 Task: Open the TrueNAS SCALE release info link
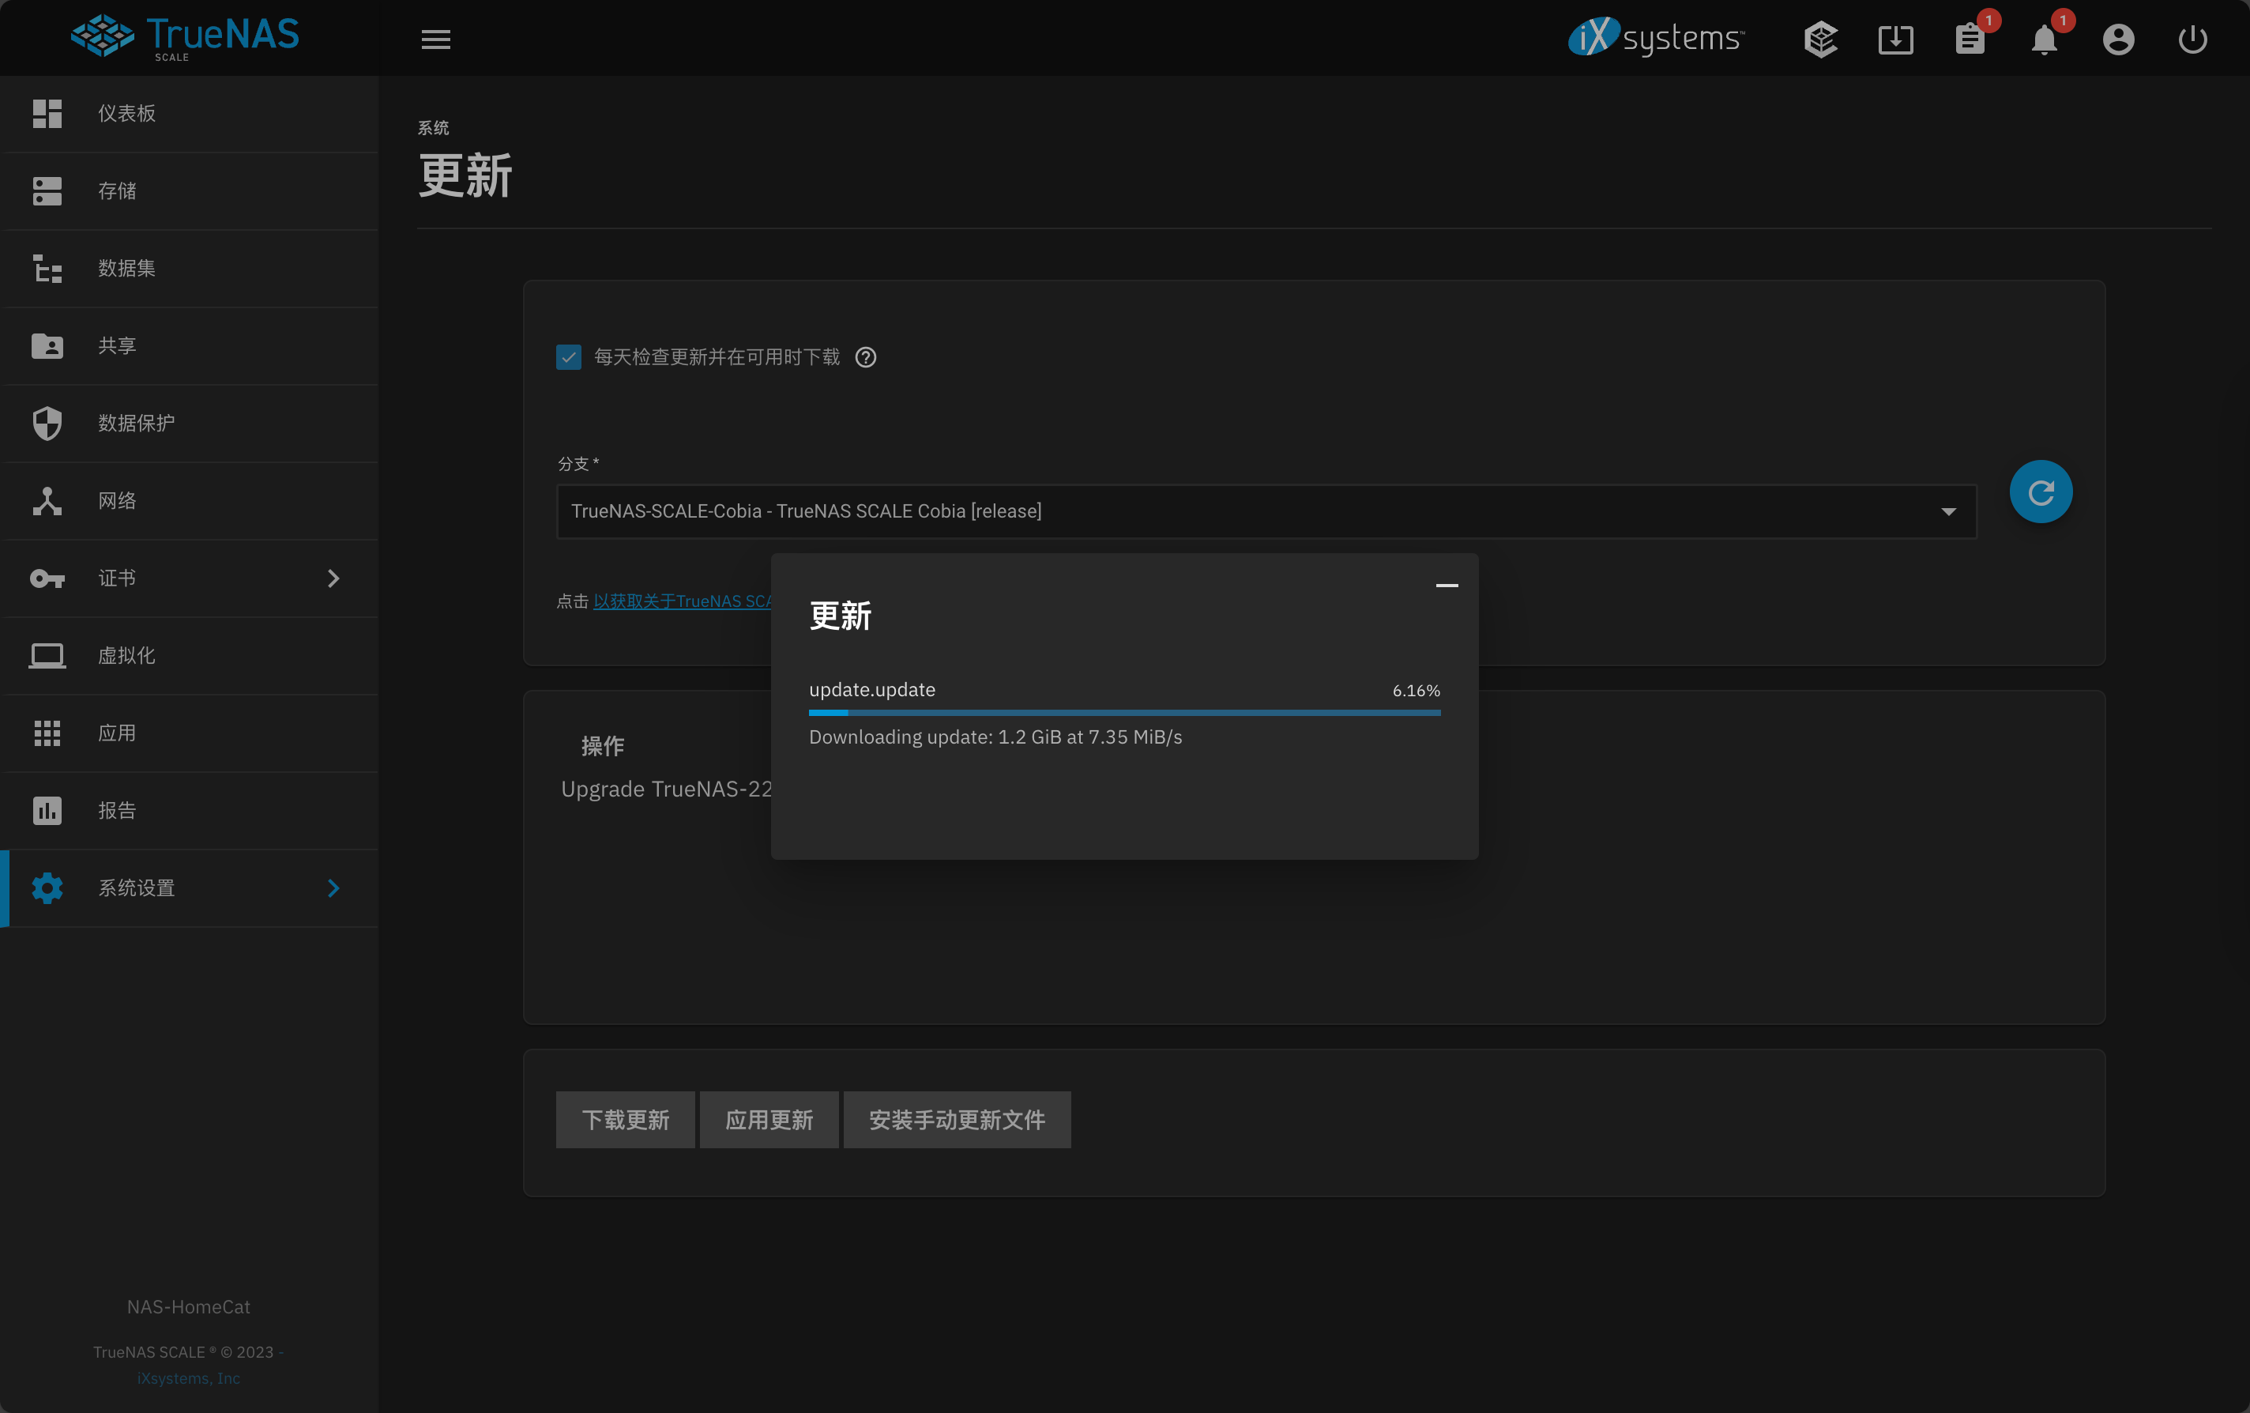(682, 601)
